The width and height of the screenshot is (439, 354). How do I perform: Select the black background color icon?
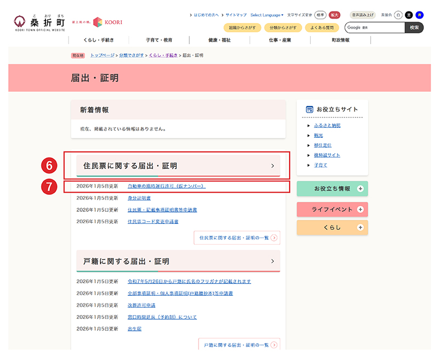(x=409, y=15)
